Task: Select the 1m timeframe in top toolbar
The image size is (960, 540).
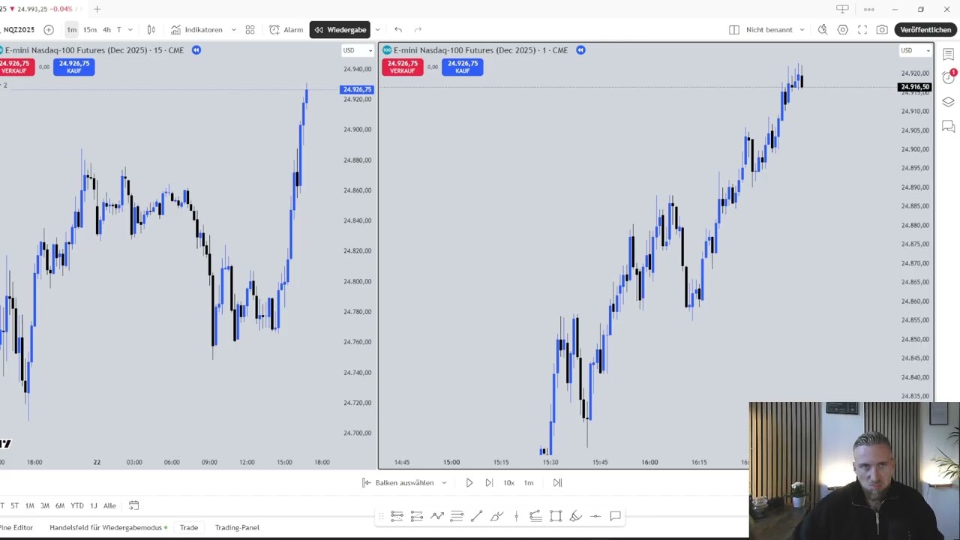Action: pos(72,30)
